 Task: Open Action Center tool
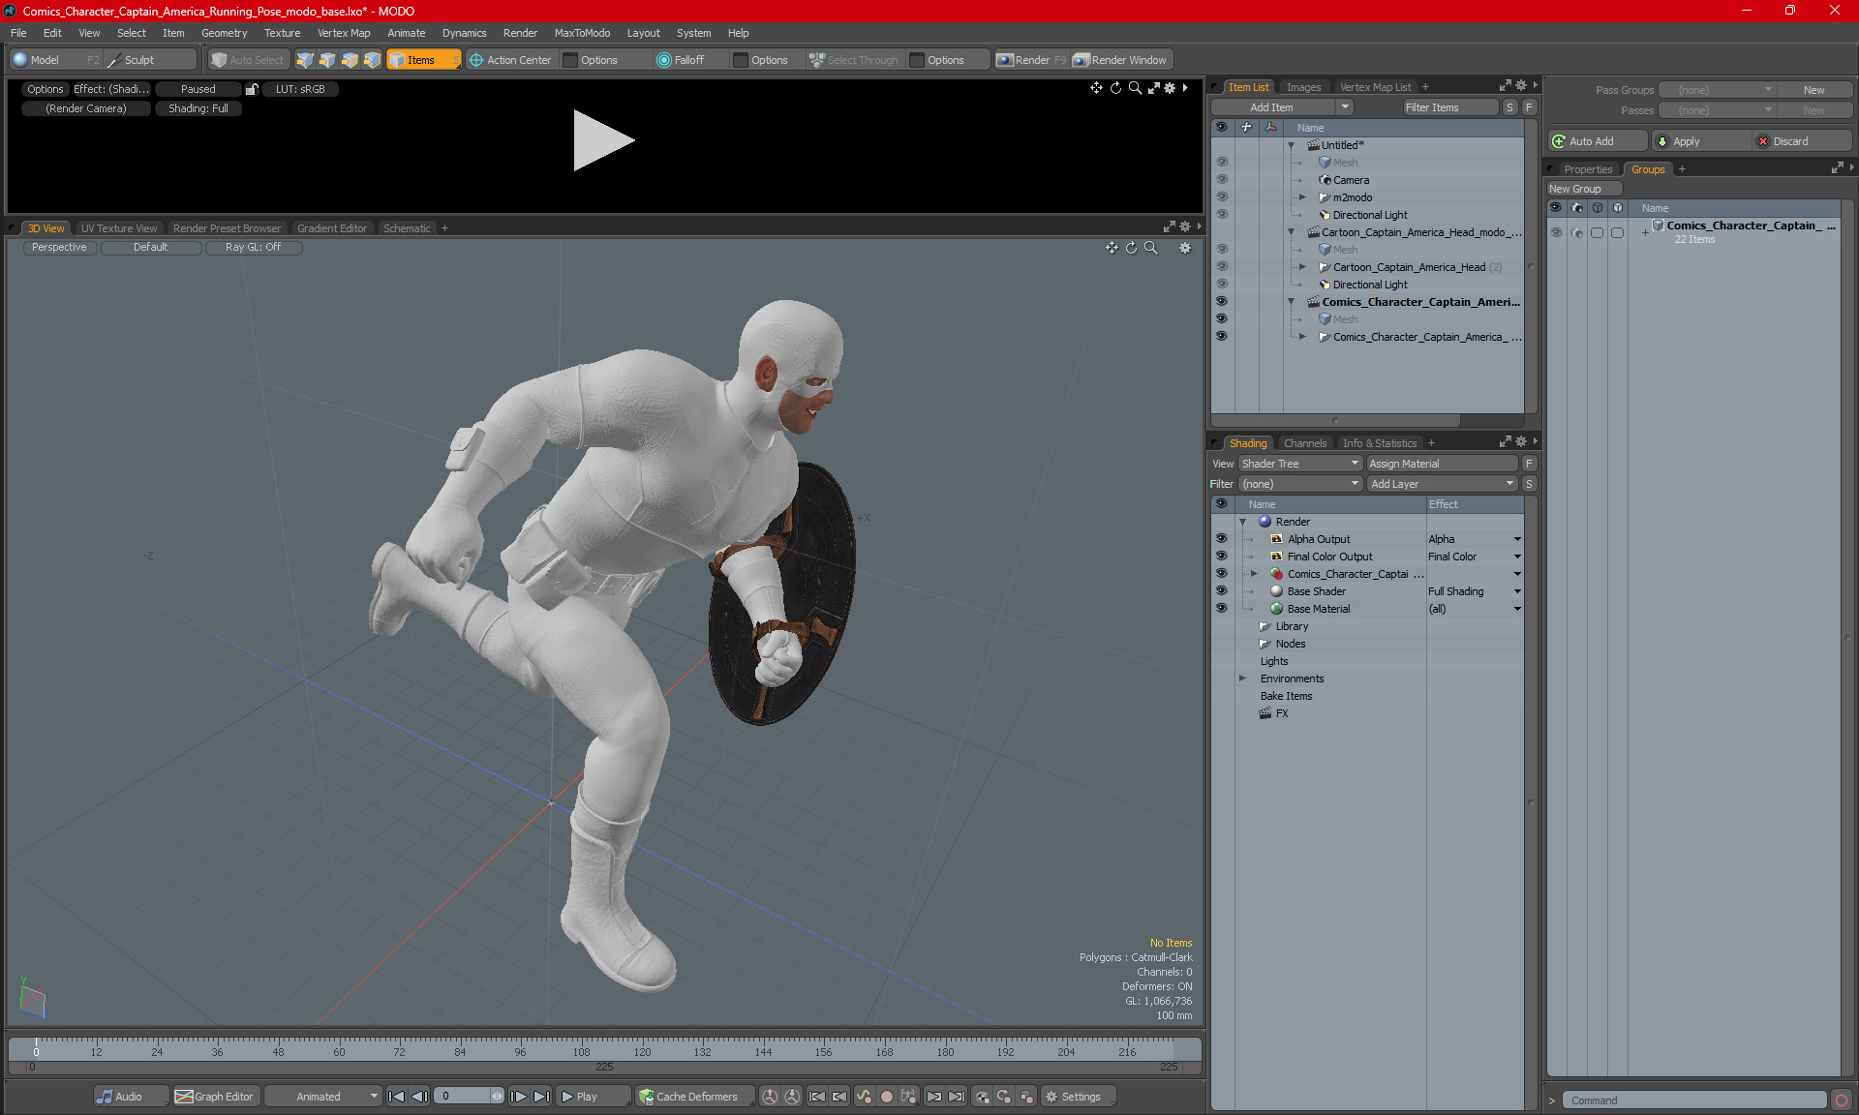(510, 60)
